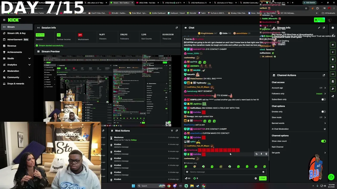337x189 pixels.
Task: Open AI Chat Moderation external link icon
Action: [325, 129]
